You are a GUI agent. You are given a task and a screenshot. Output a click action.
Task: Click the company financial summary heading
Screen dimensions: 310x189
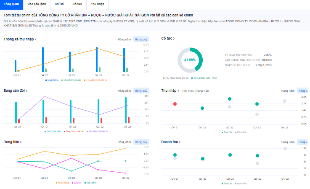[98, 15]
